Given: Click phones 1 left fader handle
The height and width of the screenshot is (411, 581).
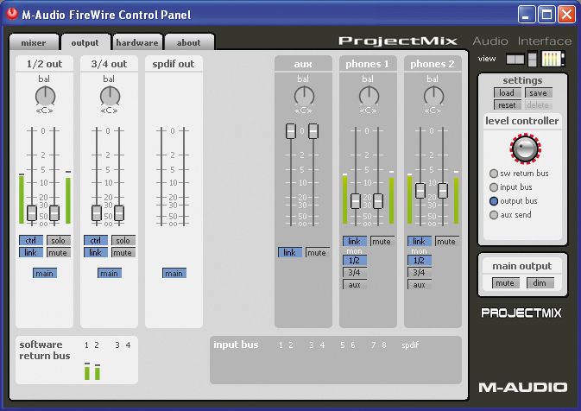Looking at the screenshot, I should (356, 201).
